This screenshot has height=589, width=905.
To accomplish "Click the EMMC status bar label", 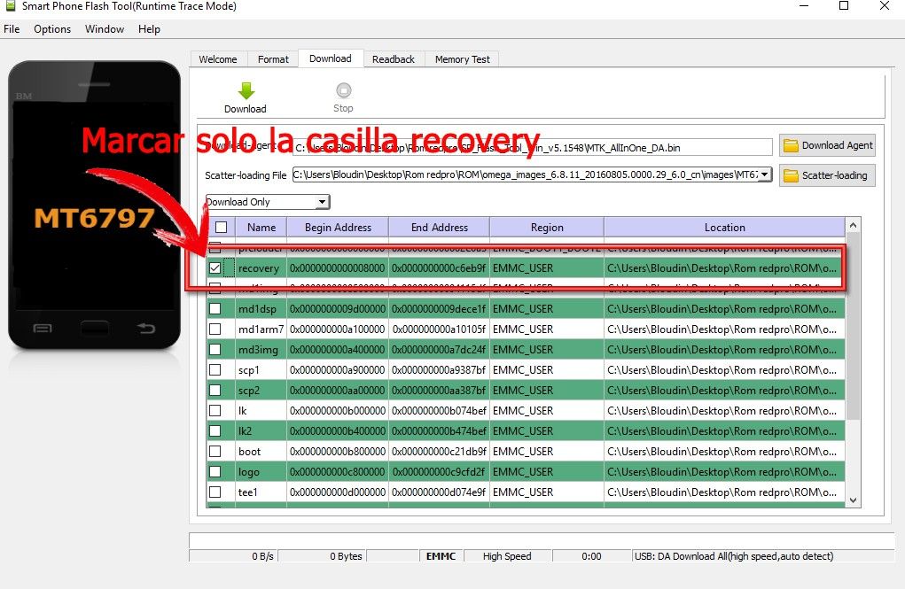I will coord(441,556).
